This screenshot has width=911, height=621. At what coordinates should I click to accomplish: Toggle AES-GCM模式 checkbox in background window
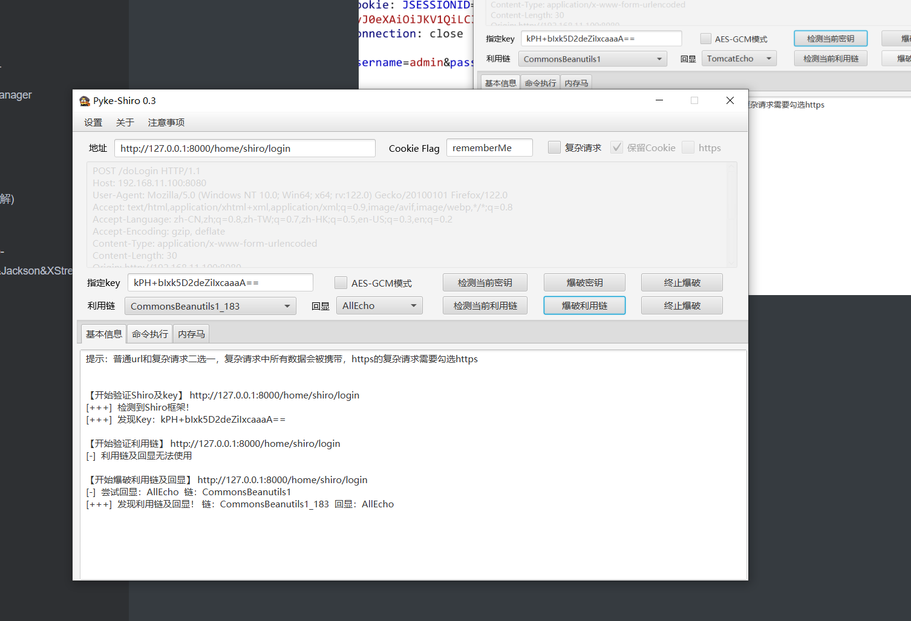click(x=705, y=39)
